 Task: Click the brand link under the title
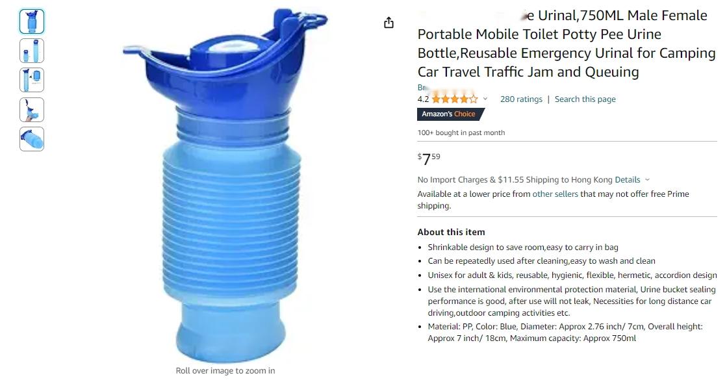point(422,87)
